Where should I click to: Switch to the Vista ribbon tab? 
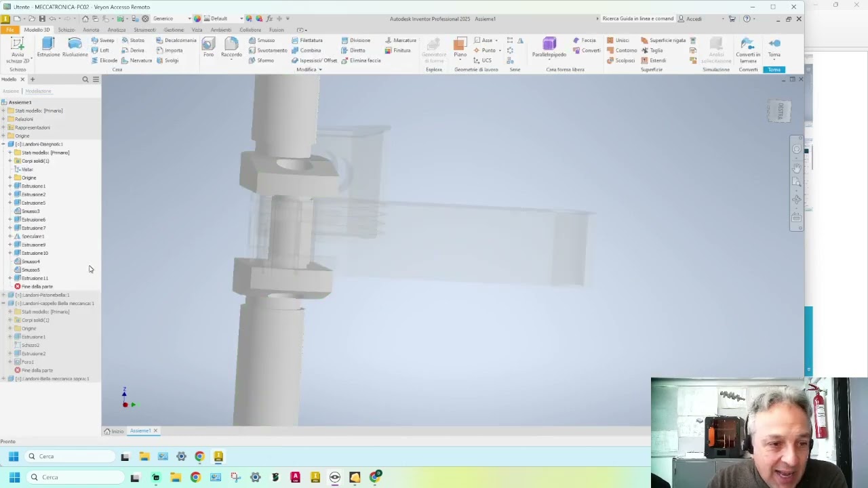click(x=197, y=30)
